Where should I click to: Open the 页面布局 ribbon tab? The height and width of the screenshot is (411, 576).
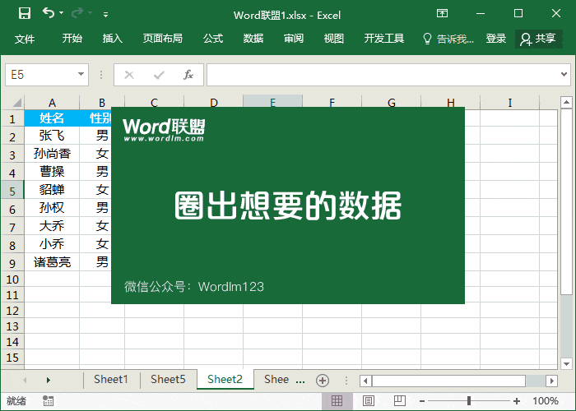163,38
